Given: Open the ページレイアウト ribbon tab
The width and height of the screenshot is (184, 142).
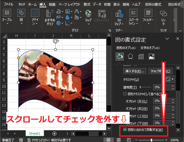Looking at the screenshot, I should (70, 5).
